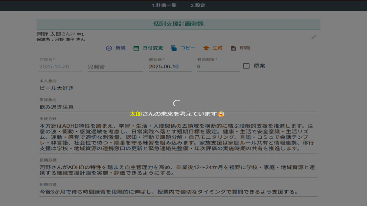Open the 児発管 selection field
This screenshot has width=367, height=206.
(115, 67)
